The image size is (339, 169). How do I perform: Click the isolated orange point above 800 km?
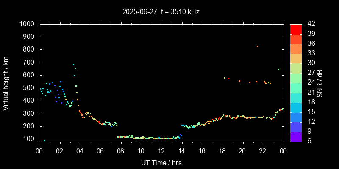[x=257, y=46]
